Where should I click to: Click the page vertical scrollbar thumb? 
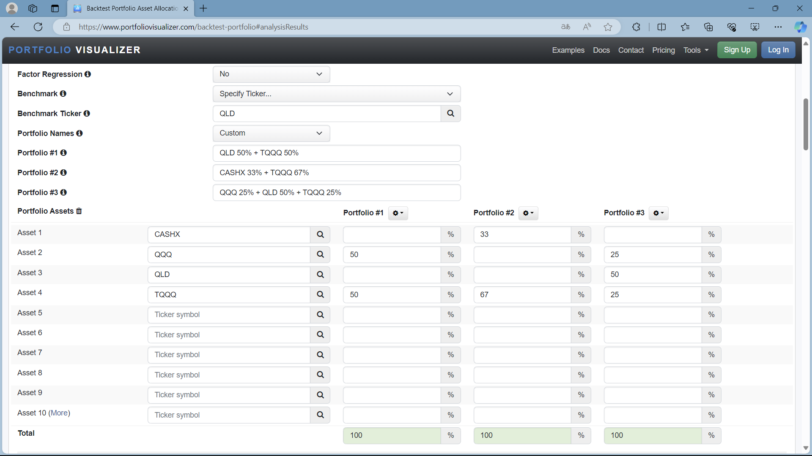coord(805,125)
